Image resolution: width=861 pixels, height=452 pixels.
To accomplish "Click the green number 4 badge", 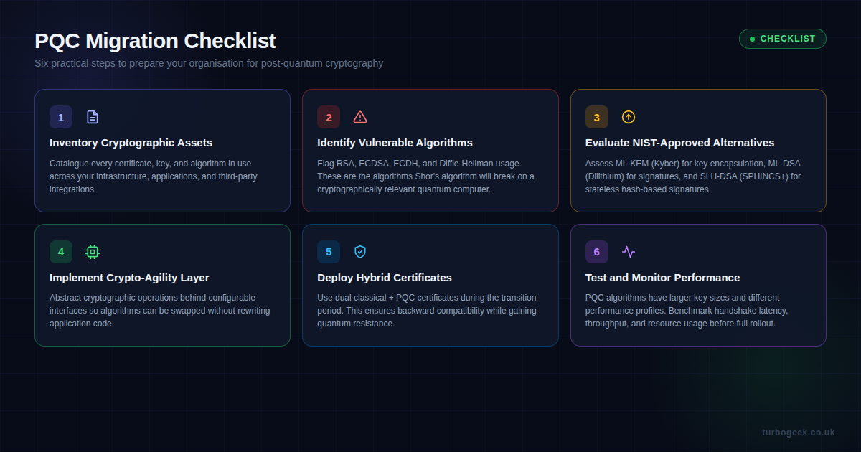I will point(61,251).
